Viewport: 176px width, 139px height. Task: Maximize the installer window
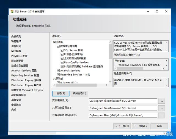point(157,11)
